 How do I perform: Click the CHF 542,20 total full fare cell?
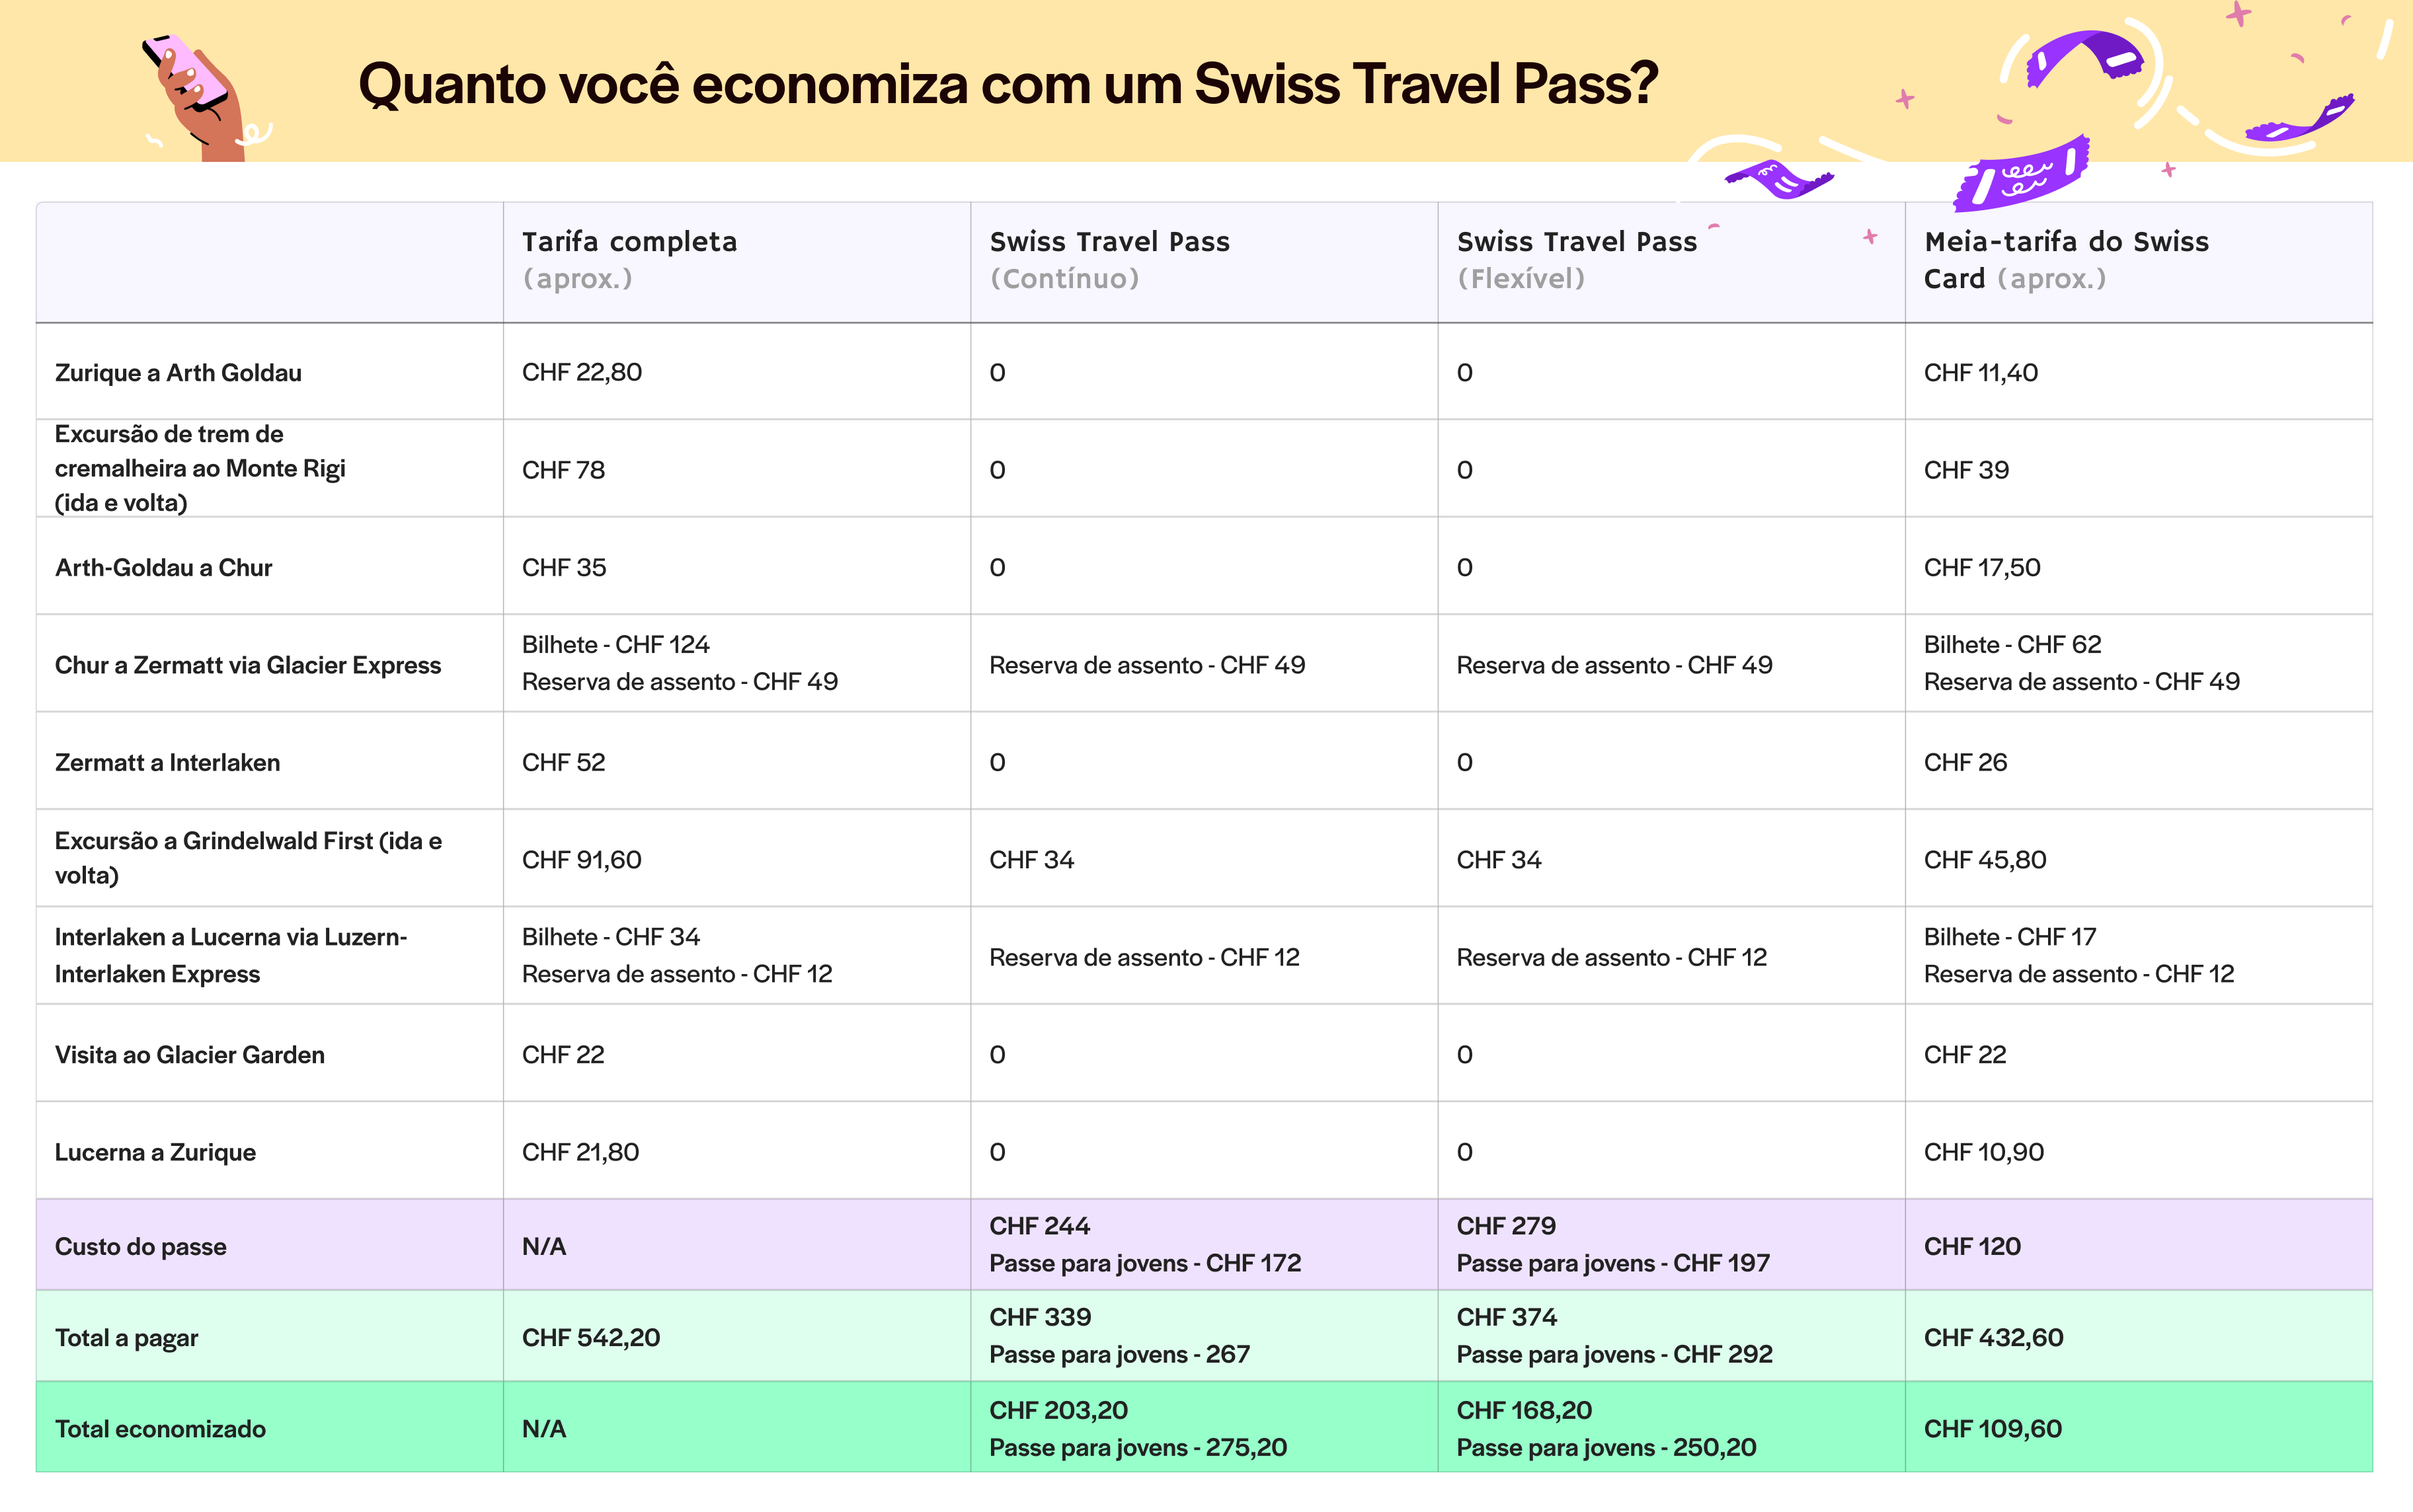(590, 1338)
